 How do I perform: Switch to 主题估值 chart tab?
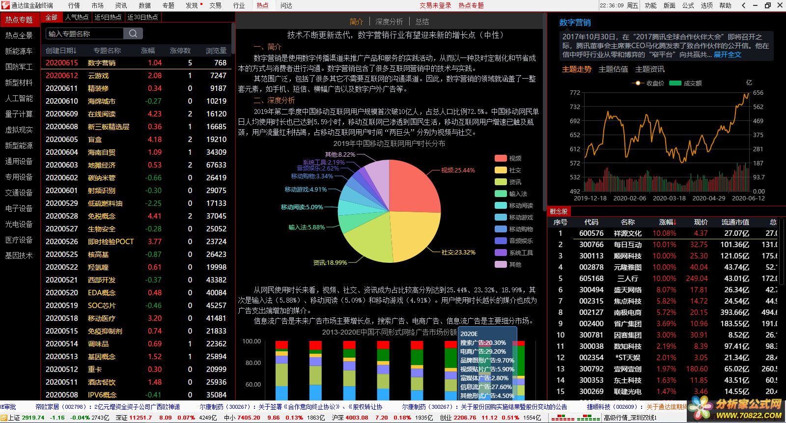[x=613, y=69]
